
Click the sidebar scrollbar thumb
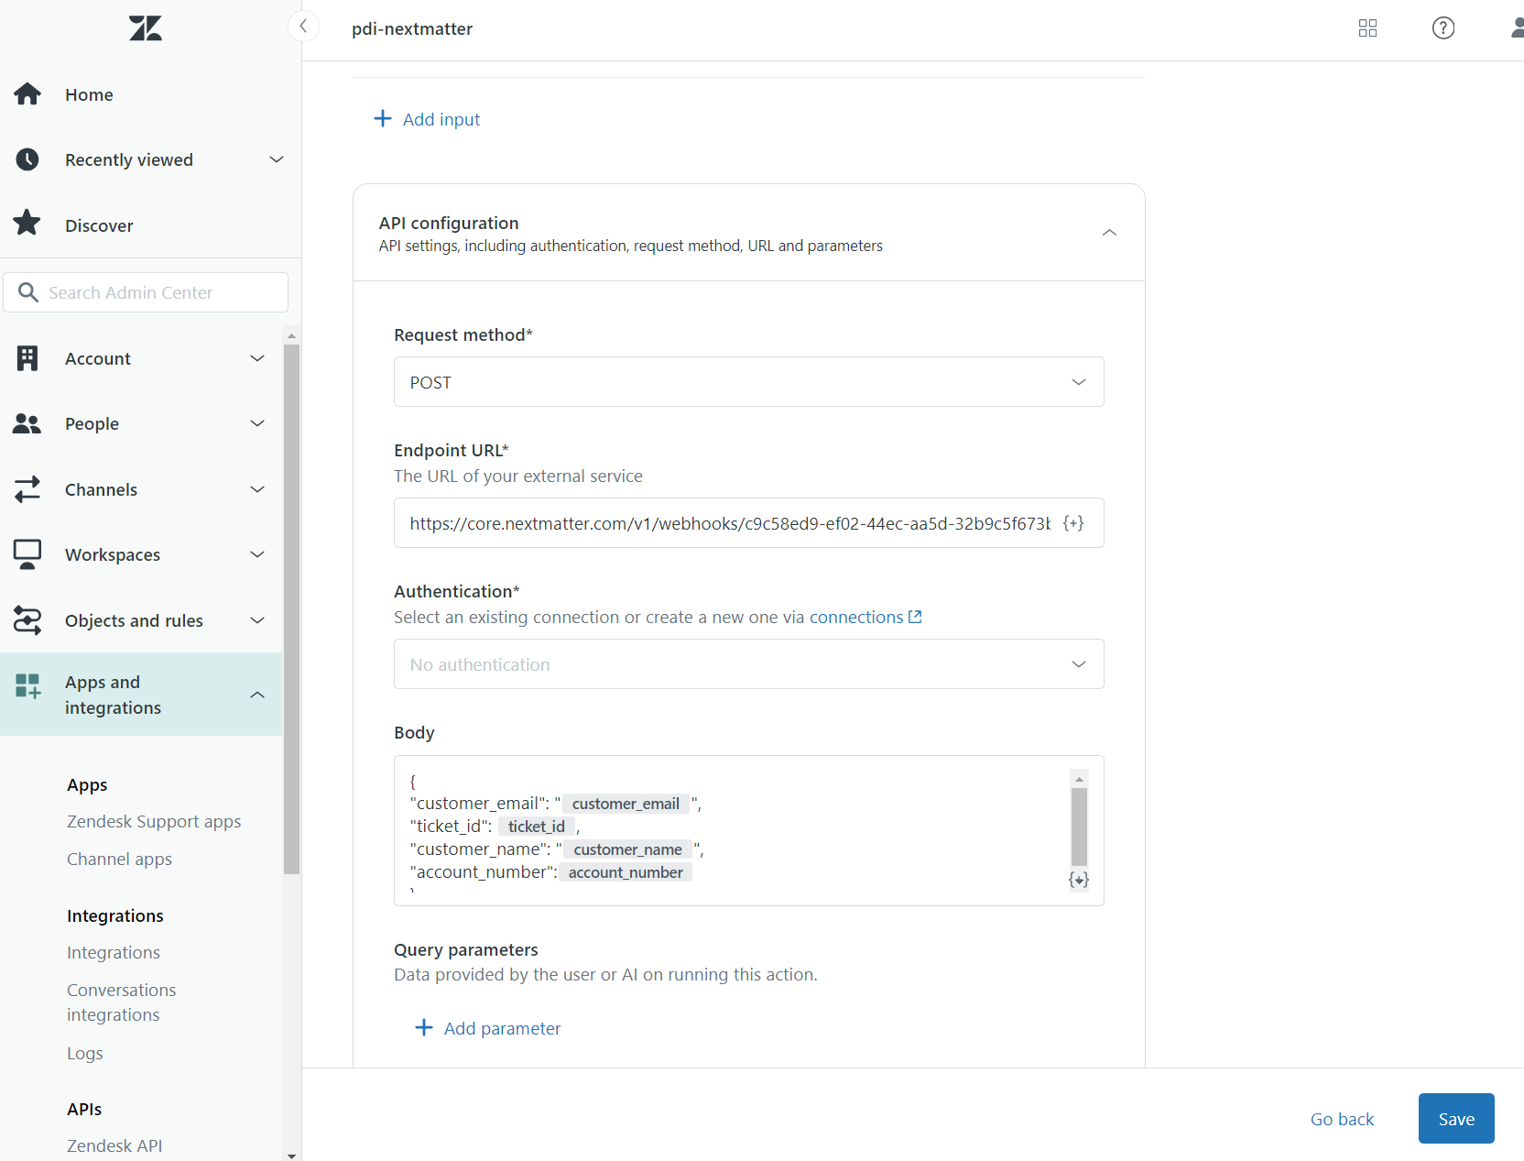pos(291,609)
